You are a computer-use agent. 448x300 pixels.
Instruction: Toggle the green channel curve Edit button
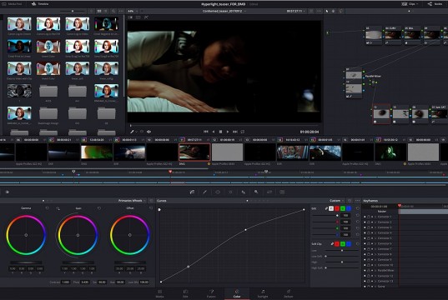(x=343, y=208)
